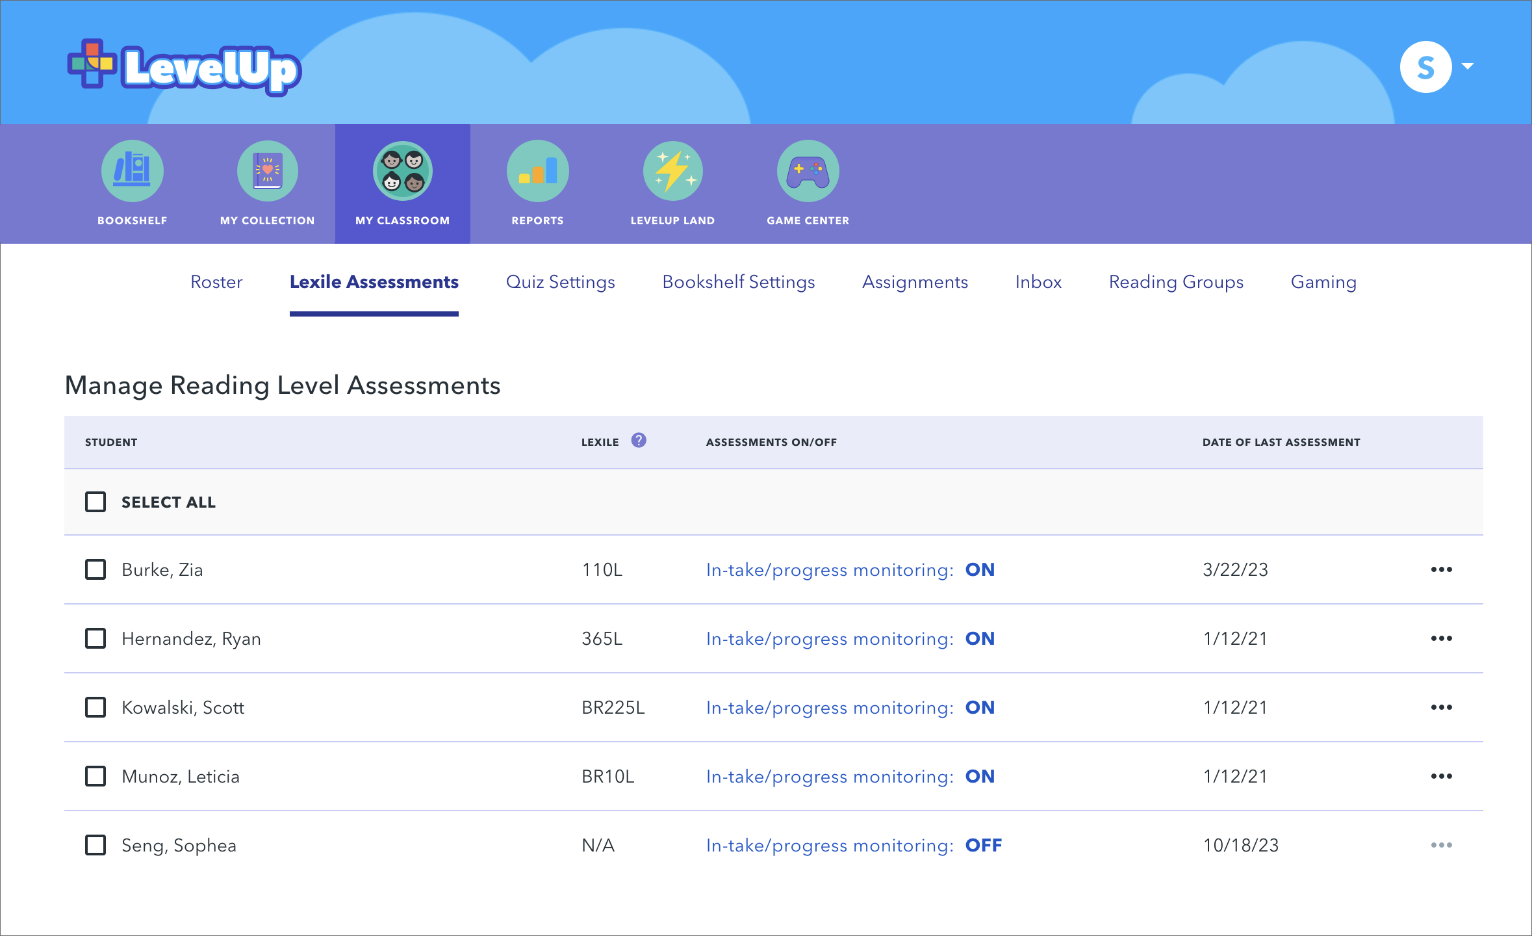Tick the checkbox for Kowalski, Scott

(x=96, y=707)
